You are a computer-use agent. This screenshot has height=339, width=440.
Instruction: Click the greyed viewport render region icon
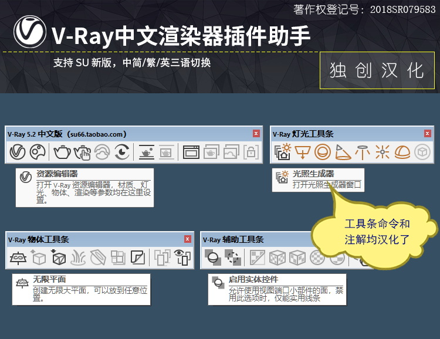[x=167, y=152]
